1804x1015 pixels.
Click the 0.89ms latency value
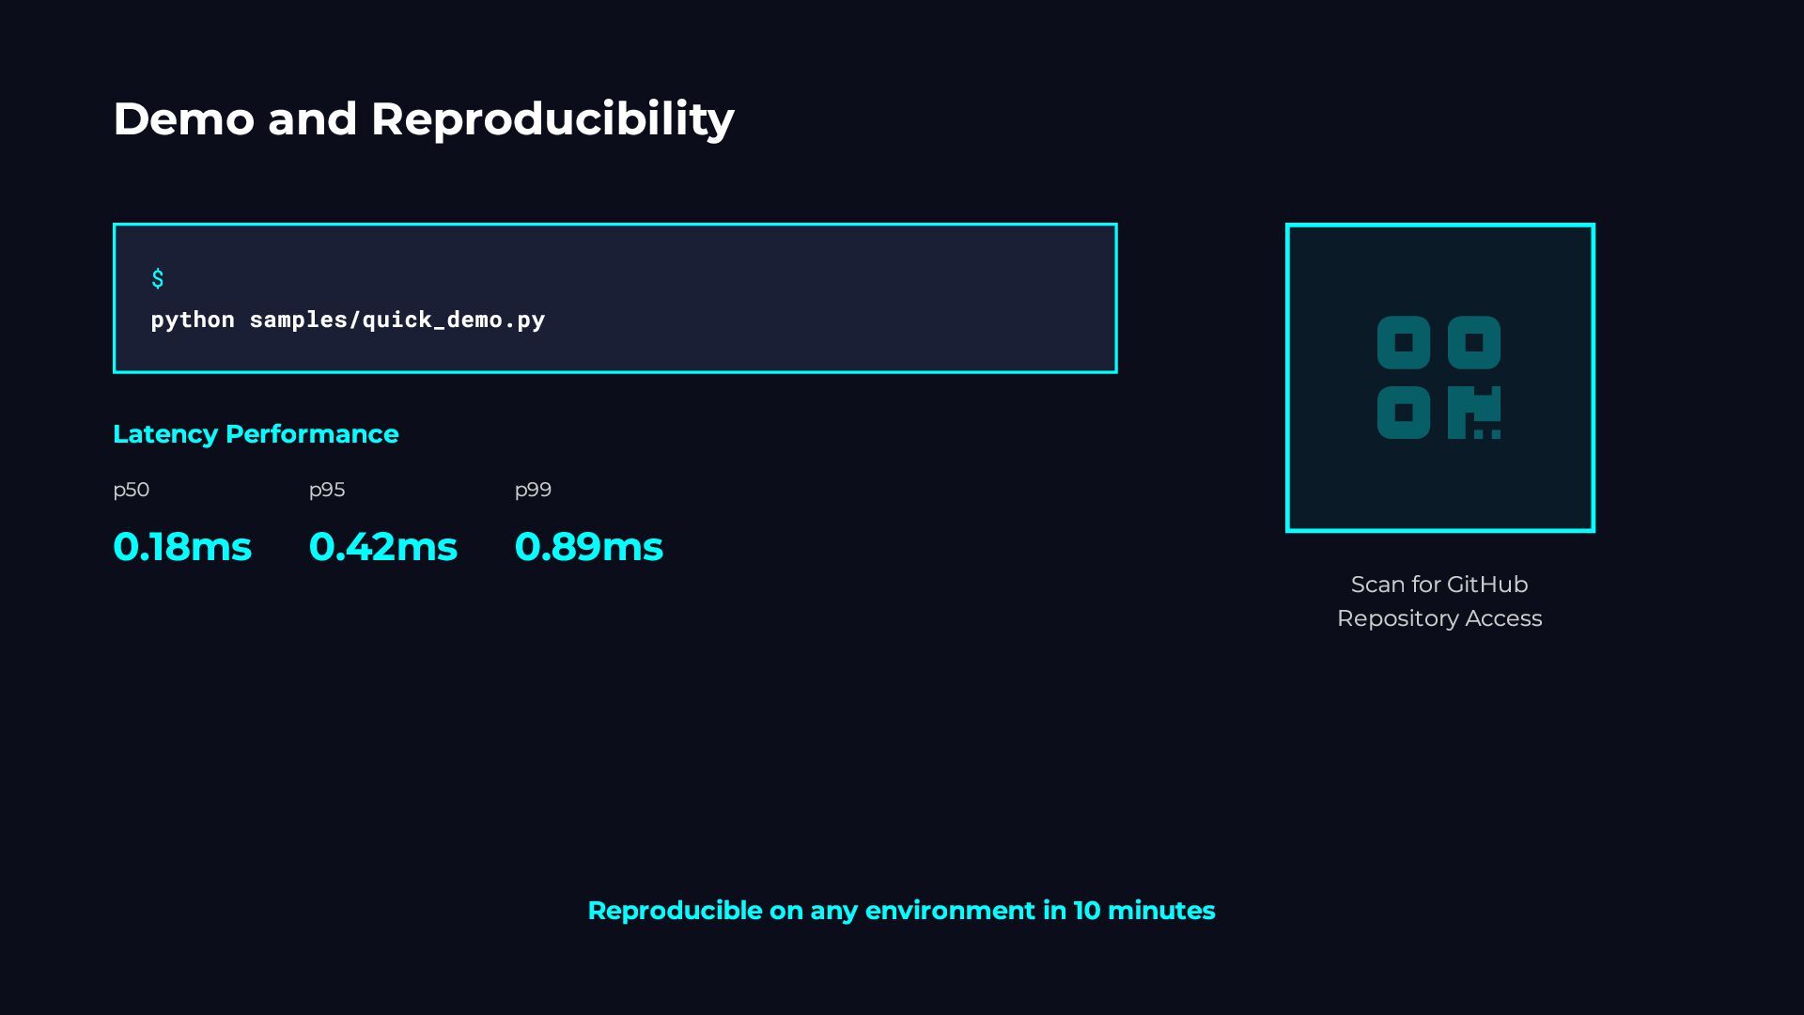[x=589, y=547]
